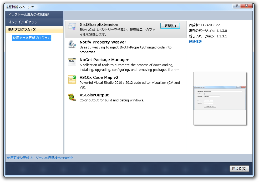Select the NuGet Package Manager title

click(x=104, y=60)
